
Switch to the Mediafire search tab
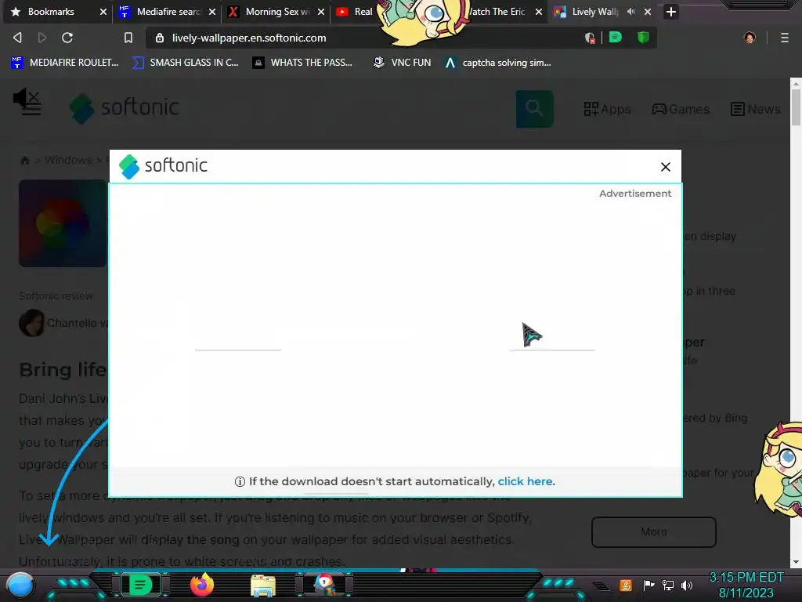(x=168, y=11)
